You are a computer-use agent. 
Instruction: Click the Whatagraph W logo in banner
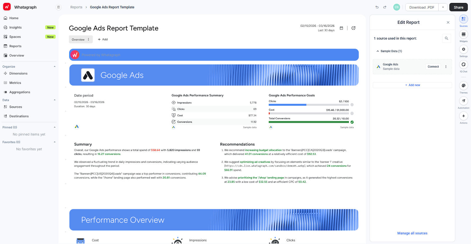pyautogui.click(x=75, y=55)
